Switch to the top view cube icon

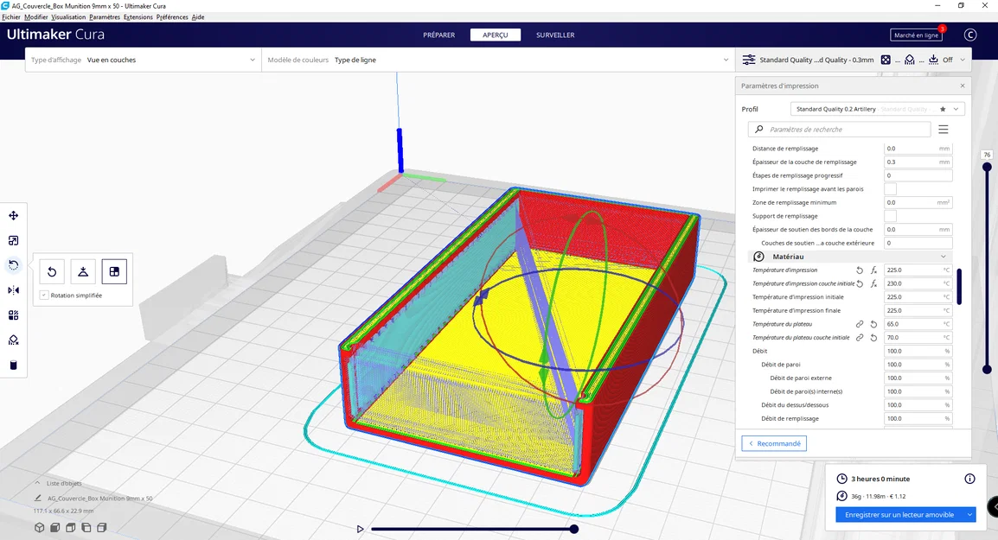[x=71, y=527]
